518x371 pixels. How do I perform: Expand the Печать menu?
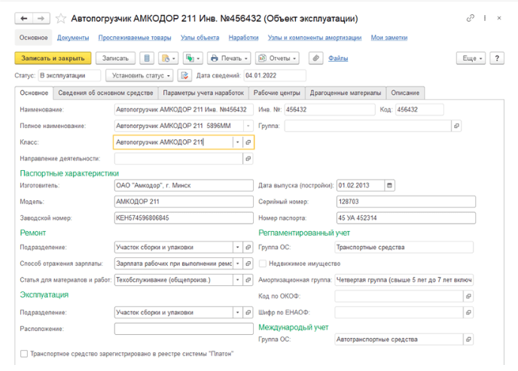(x=229, y=59)
